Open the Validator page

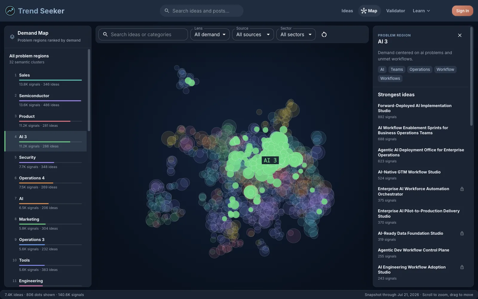click(x=396, y=11)
